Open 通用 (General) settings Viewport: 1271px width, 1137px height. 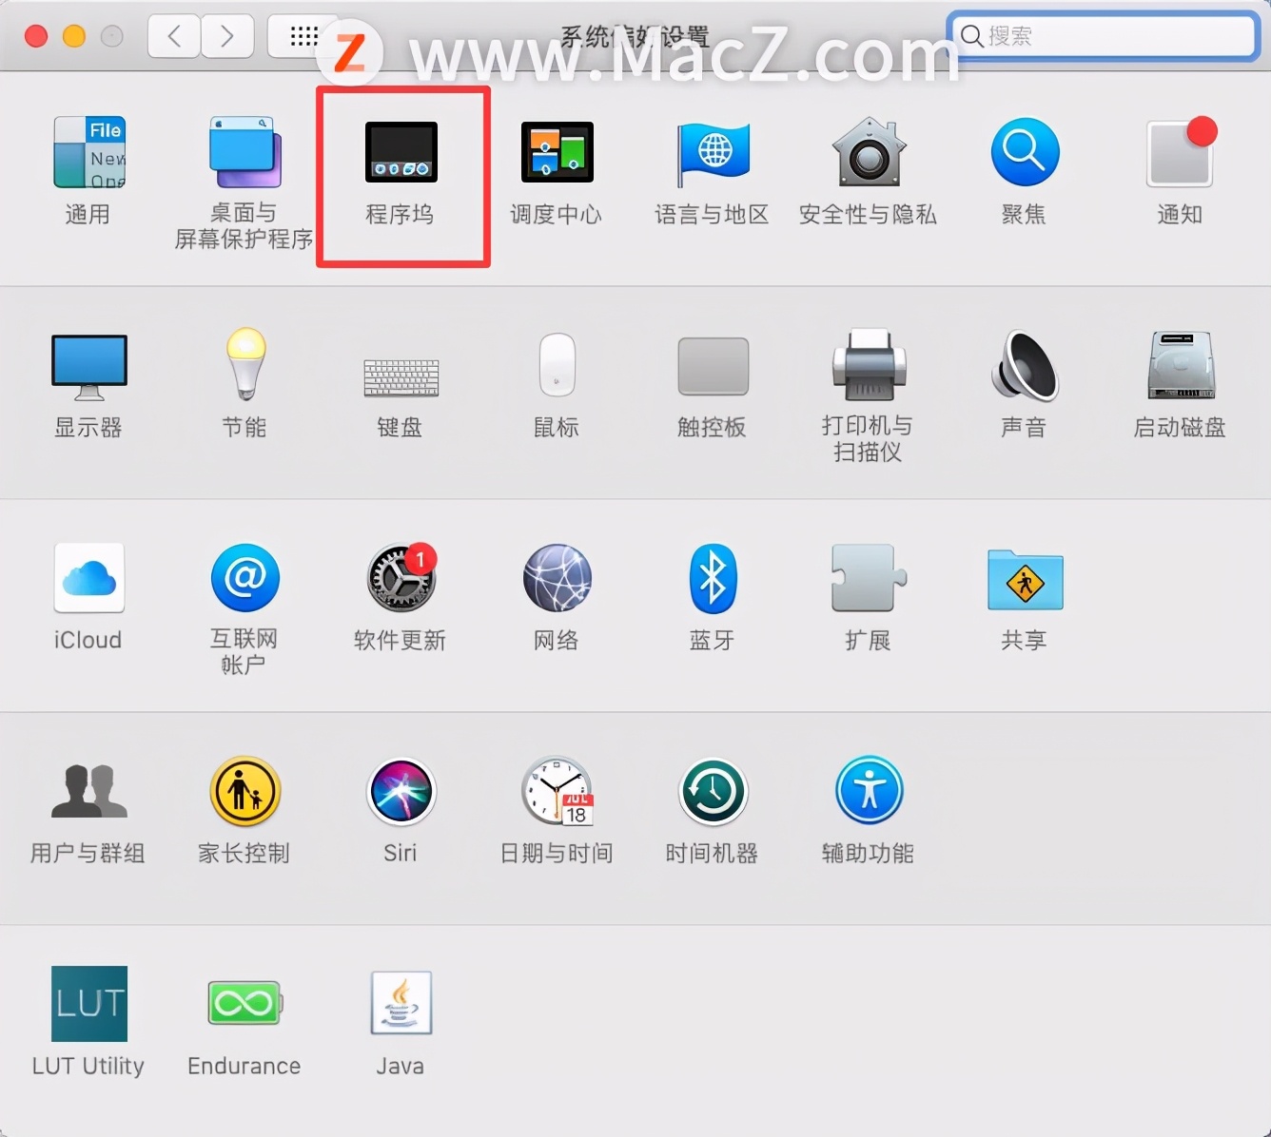point(88,171)
